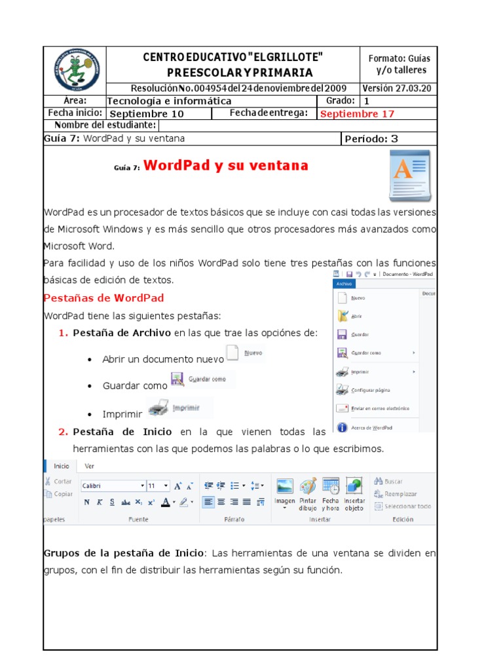Click Seleccionar todo in the Edición group
Image resolution: width=503 pixels, height=671 pixels.
coord(403,507)
